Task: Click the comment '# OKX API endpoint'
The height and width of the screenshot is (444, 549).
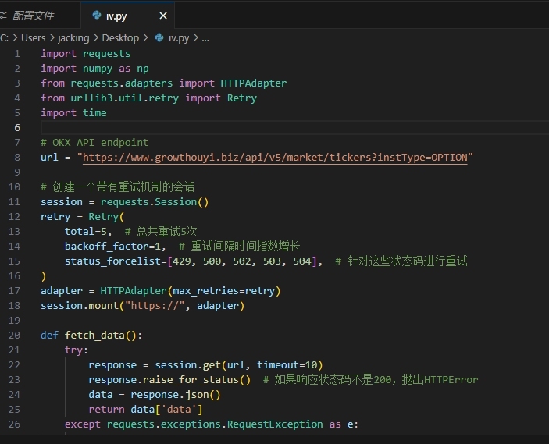Action: pyautogui.click(x=94, y=142)
